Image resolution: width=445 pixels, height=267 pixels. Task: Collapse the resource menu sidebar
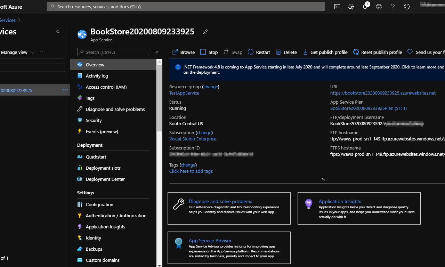pyautogui.click(x=157, y=52)
